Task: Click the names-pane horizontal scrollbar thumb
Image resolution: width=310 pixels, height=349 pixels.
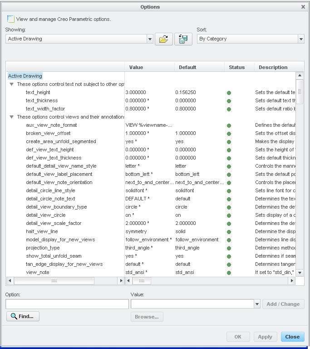Action: tap(54, 281)
